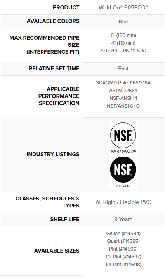Click the 3 Years shelf life value

[123, 219]
